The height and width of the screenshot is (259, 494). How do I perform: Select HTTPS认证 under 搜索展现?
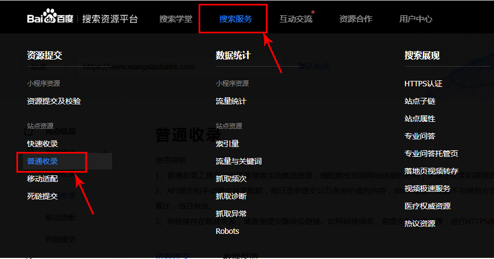tap(423, 84)
